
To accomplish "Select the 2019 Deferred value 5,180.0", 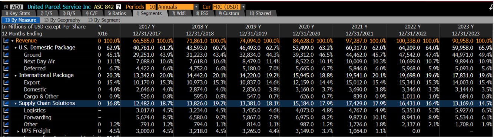I will tap(252, 68).
